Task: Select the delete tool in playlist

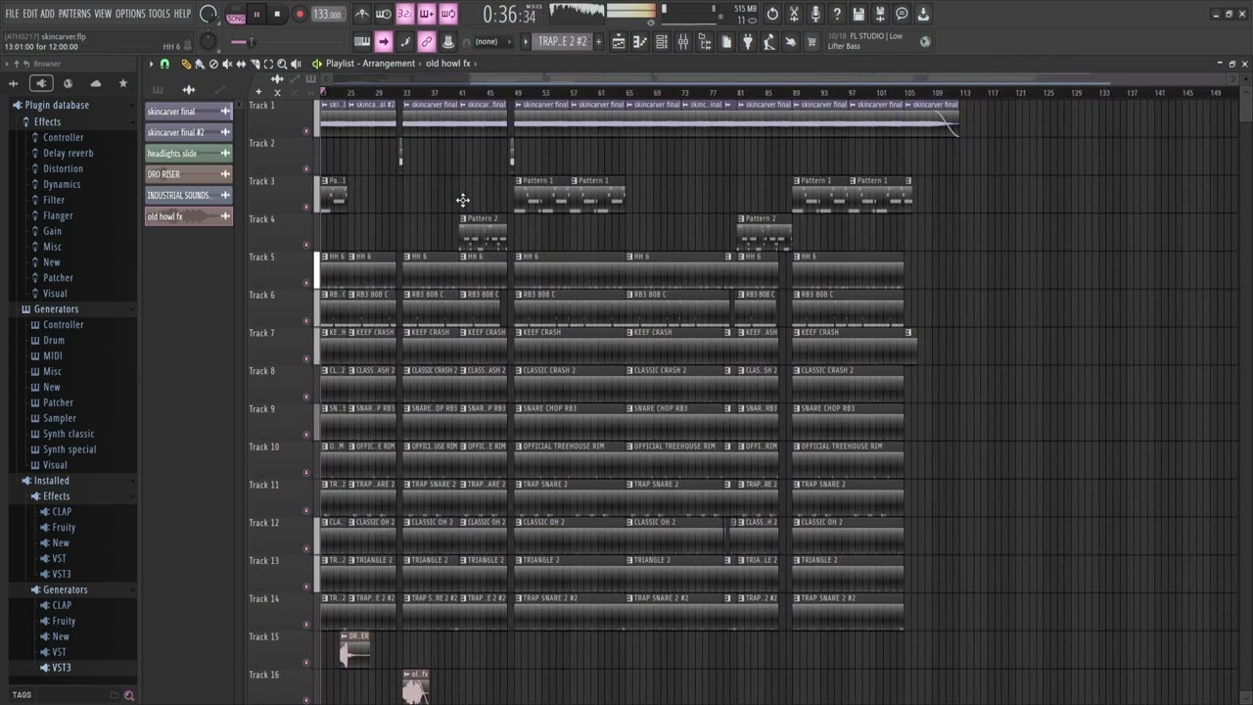Action: click(213, 64)
